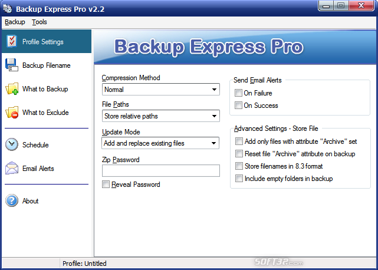Click the Schedule clock icon
The width and height of the screenshot is (378, 270).
(12, 144)
